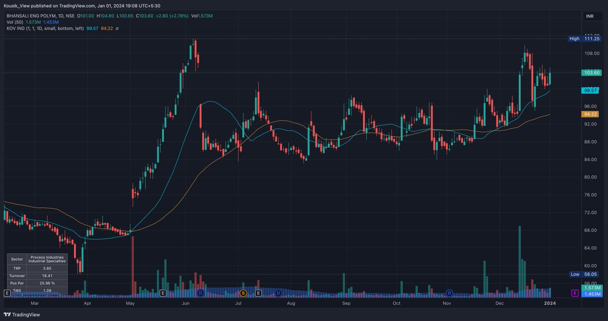Open the earnings E marker before March
Image resolution: width=608 pixels, height=321 pixels.
[7, 293]
